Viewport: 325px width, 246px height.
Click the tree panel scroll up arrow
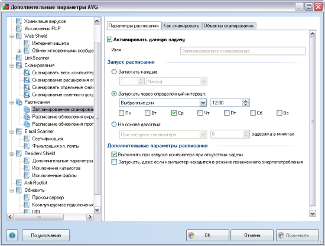pos(97,21)
